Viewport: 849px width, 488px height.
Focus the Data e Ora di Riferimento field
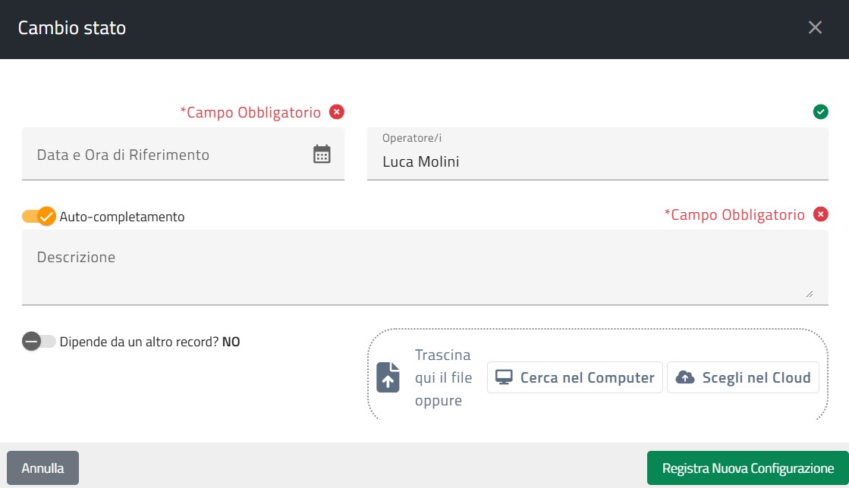click(x=167, y=155)
